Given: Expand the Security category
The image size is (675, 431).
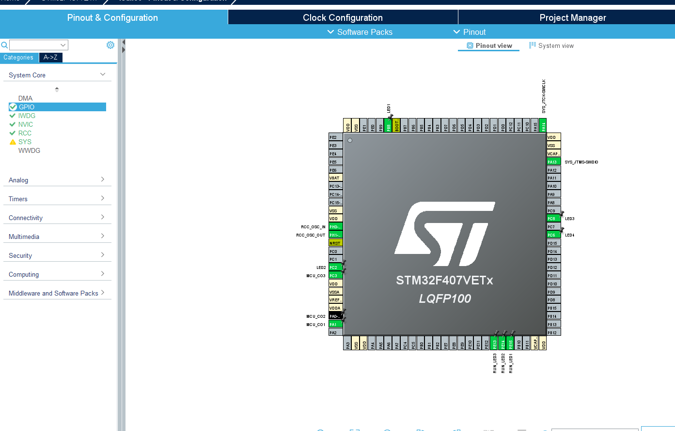Looking at the screenshot, I should 103,255.
